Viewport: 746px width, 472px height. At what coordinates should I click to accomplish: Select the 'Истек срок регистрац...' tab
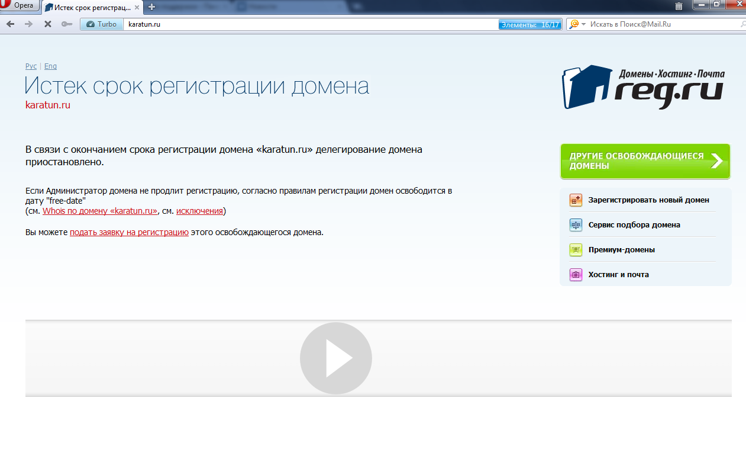tap(92, 7)
